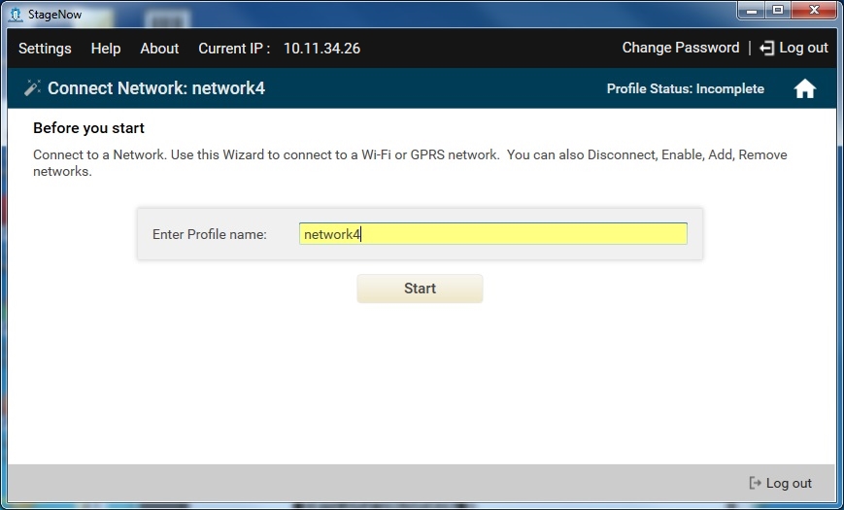The image size is (844, 510).
Task: Open the Help menu
Action: click(106, 48)
